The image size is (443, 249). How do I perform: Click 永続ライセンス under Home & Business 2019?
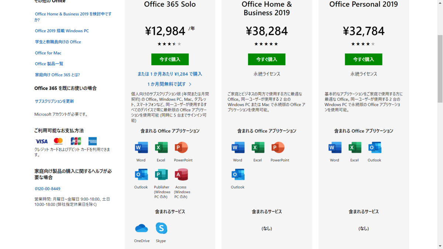click(267, 74)
